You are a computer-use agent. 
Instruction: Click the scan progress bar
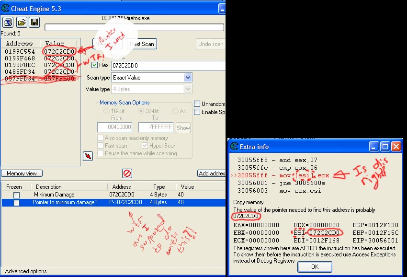coord(134,27)
